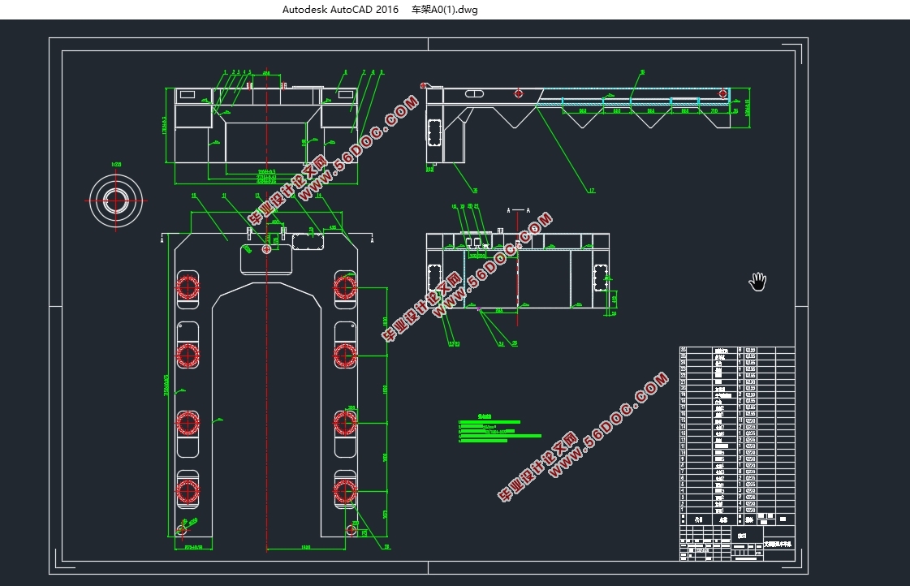Click the parts list table
The height and width of the screenshot is (586, 910).
736,429
